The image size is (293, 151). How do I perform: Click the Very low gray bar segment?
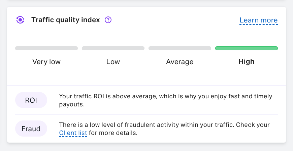tap(46, 48)
